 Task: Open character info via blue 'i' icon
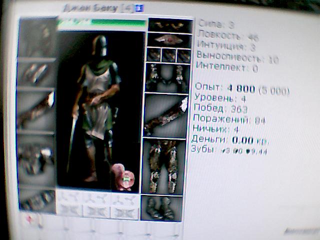140,8
